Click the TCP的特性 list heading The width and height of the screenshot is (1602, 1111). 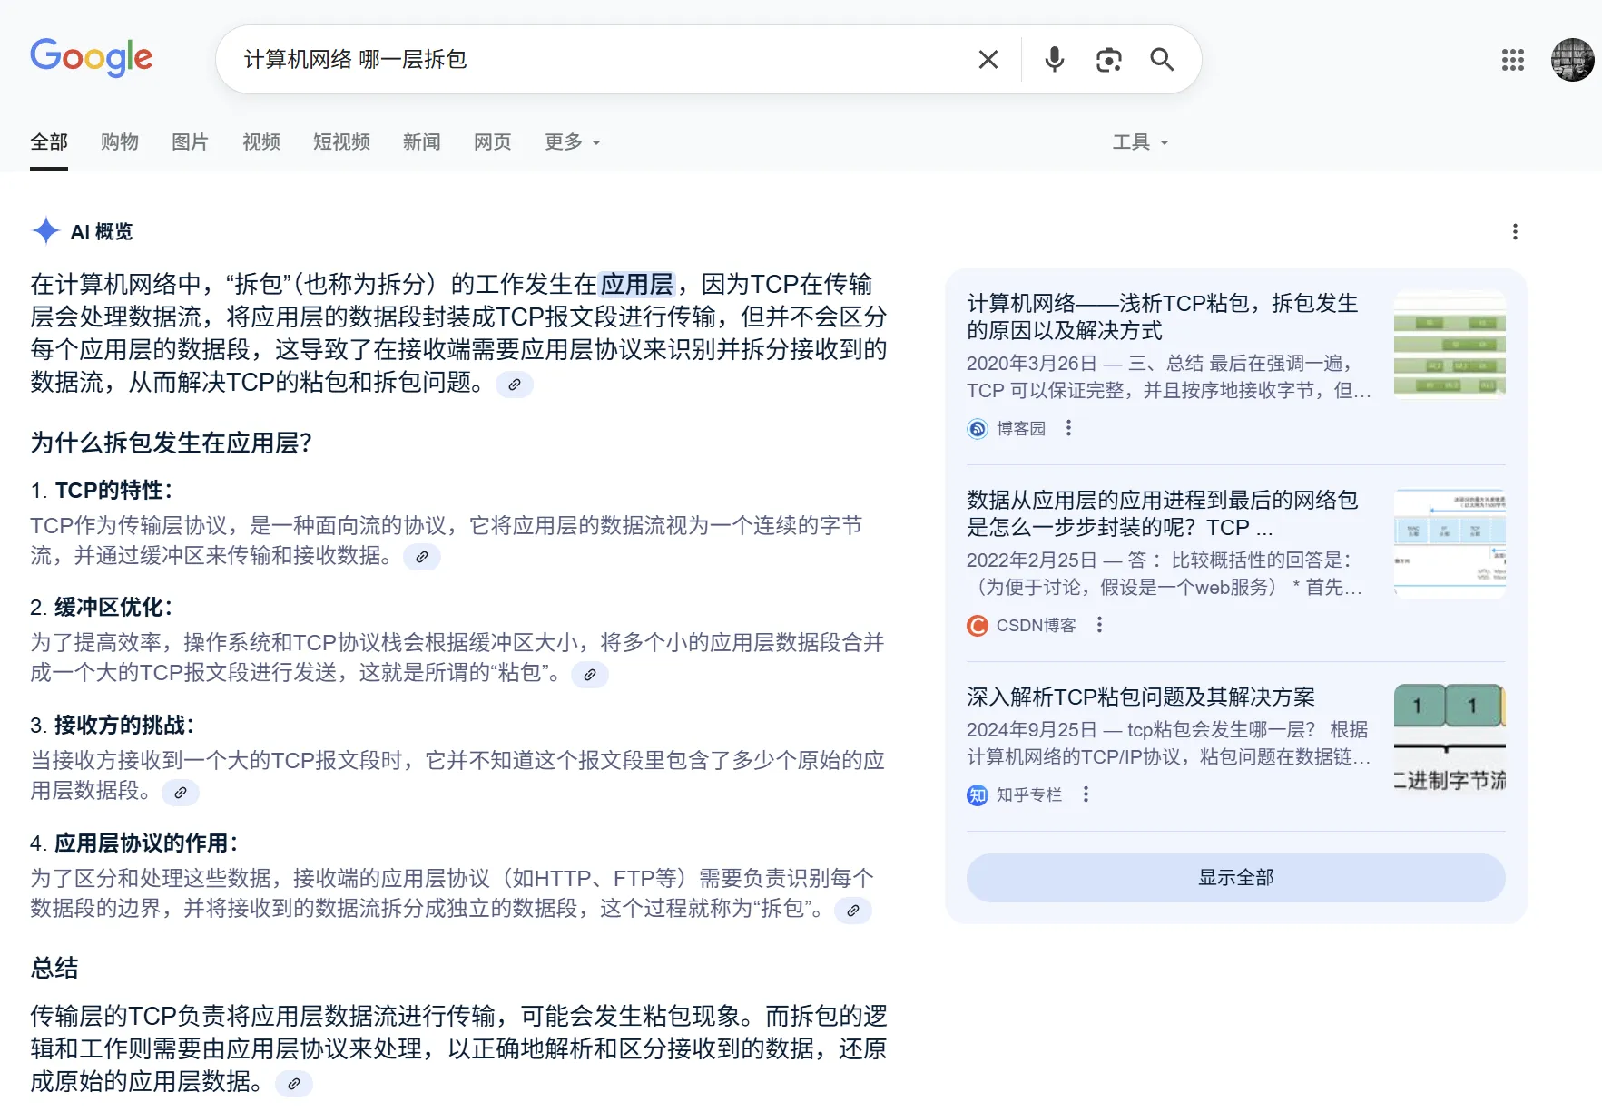pyautogui.click(x=113, y=491)
